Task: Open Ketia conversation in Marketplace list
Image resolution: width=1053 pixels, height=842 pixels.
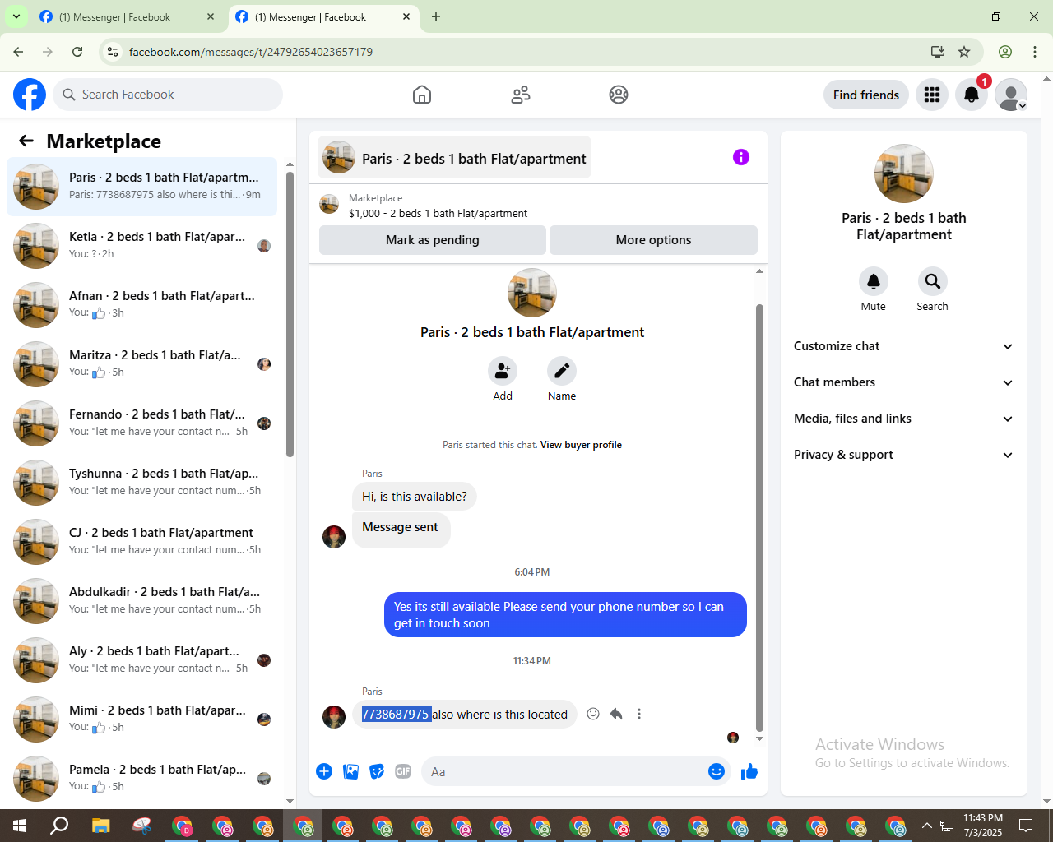Action: coord(142,246)
